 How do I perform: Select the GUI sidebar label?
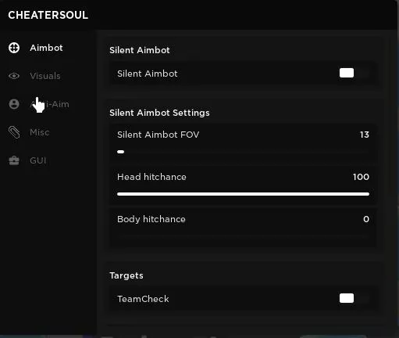point(38,160)
